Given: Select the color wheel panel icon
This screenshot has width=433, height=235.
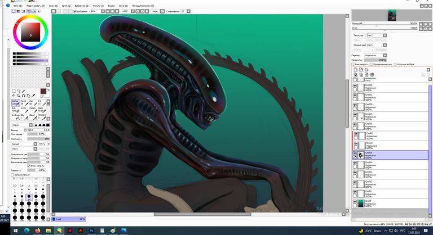Looking at the screenshot, I should point(14,11).
